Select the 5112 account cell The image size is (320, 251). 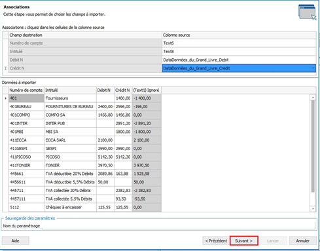pos(26,207)
